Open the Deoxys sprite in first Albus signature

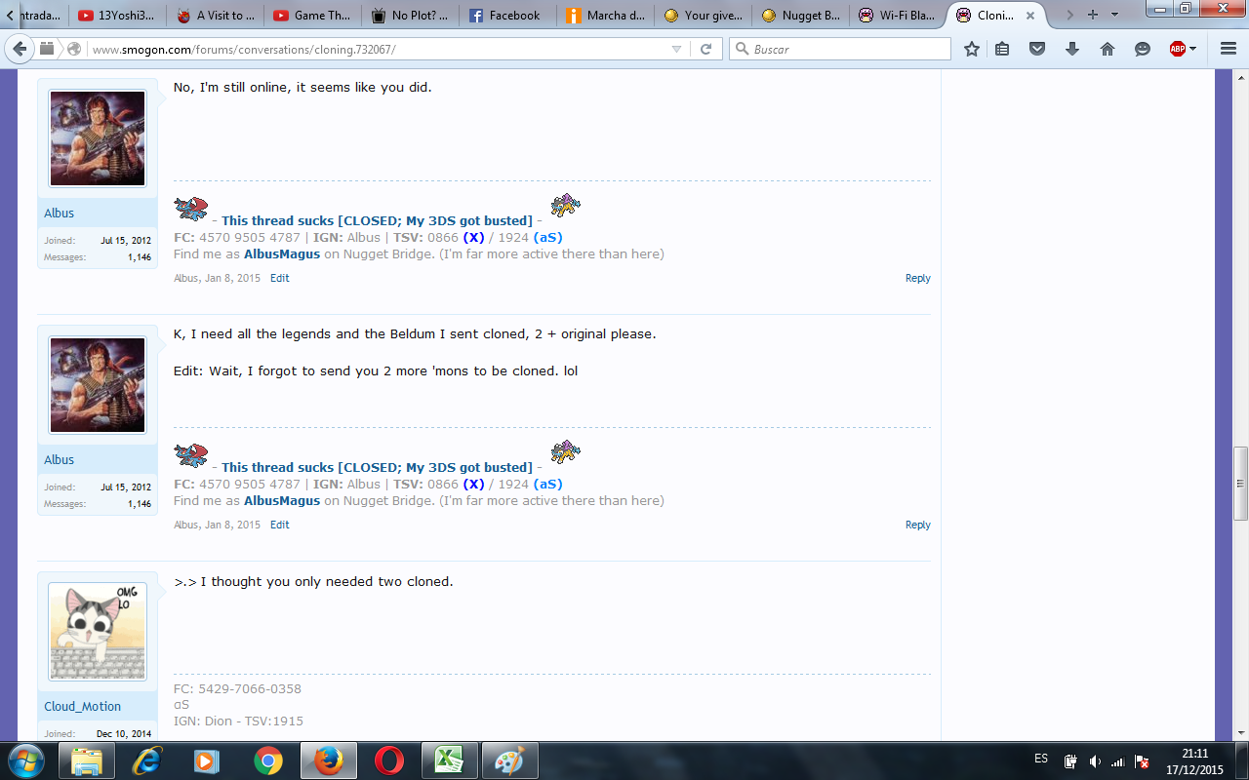(x=191, y=209)
